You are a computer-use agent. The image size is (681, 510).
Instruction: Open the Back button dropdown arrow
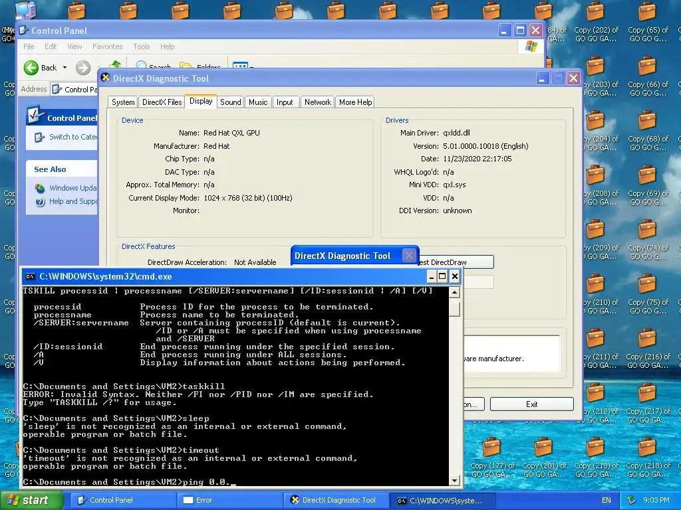pyautogui.click(x=65, y=68)
